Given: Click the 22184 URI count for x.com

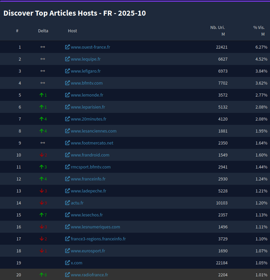Looking at the screenshot, I should pyautogui.click(x=222, y=263).
